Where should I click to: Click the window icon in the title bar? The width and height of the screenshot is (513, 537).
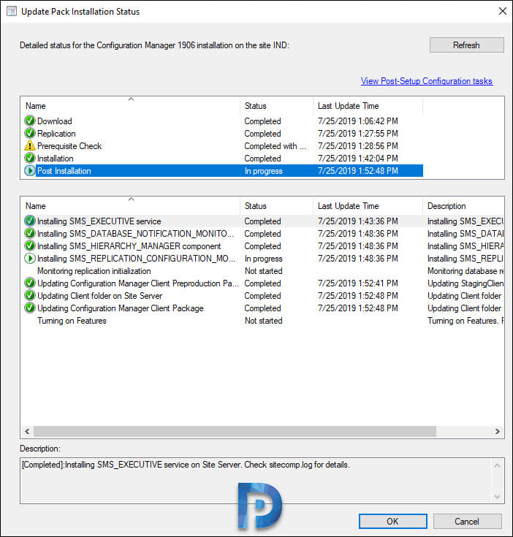(x=12, y=11)
